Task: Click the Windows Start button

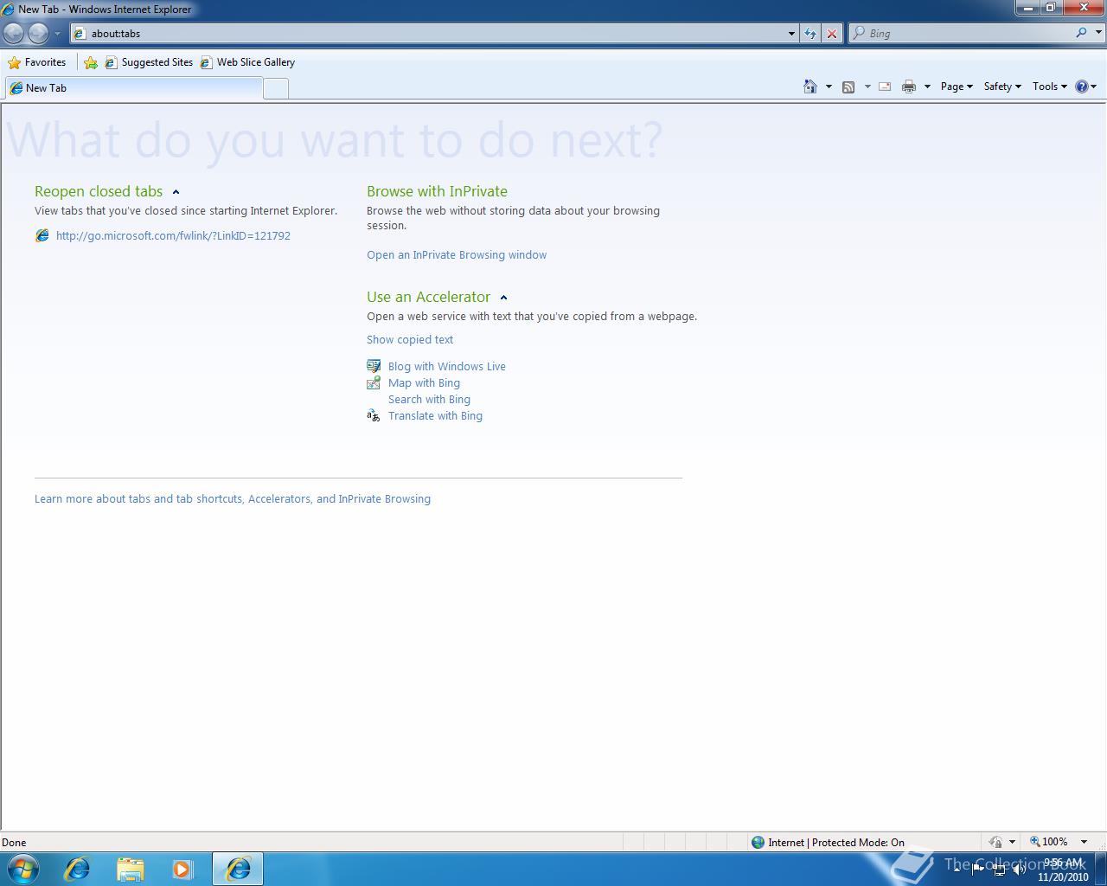Action: [23, 869]
